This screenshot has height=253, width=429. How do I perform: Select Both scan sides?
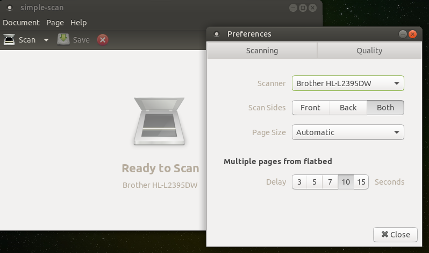tap(385, 108)
